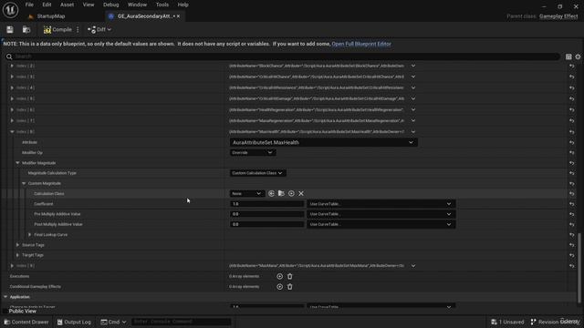Image resolution: width=584 pixels, height=328 pixels.
Task: Click the 1 Unsaved status button
Action: (x=507, y=322)
